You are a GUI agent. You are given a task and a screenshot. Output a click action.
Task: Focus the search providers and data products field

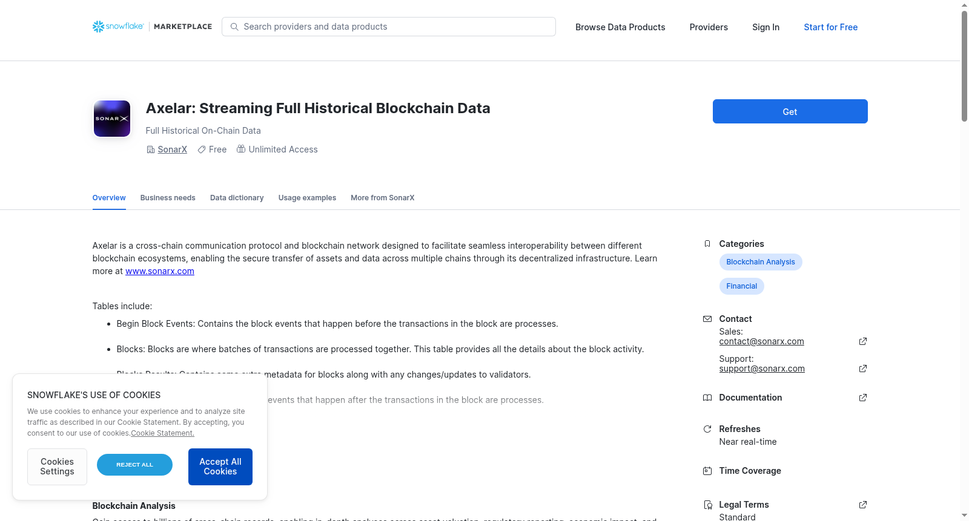pos(389,27)
